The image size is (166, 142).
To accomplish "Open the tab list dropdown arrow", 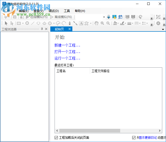I will click(163, 29).
